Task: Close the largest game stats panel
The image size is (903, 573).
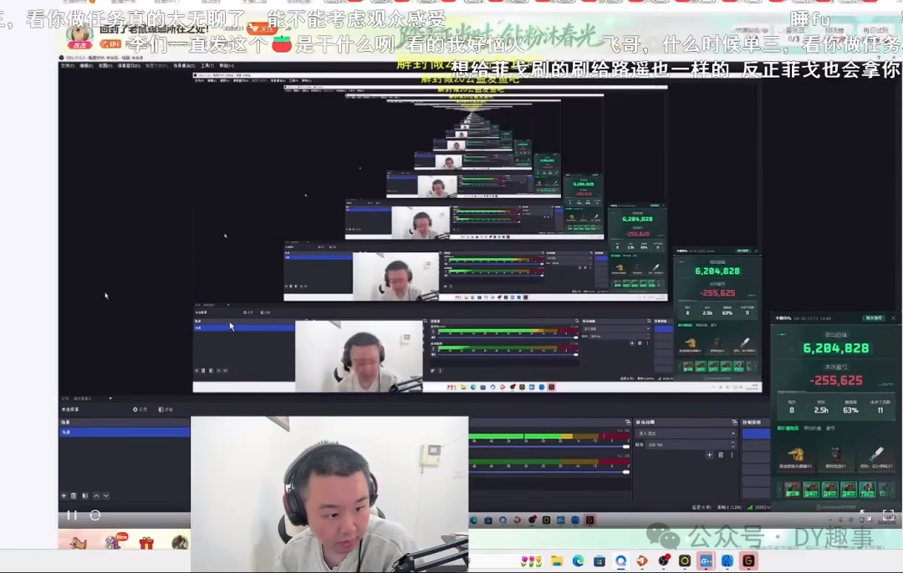Action: pos(893,318)
